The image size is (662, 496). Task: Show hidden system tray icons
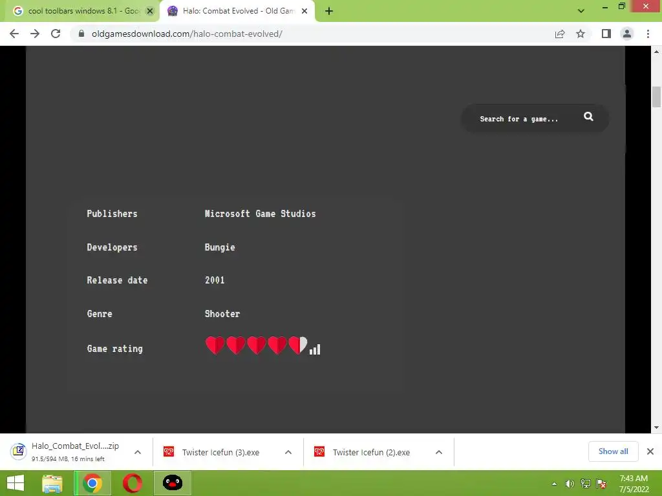point(554,484)
